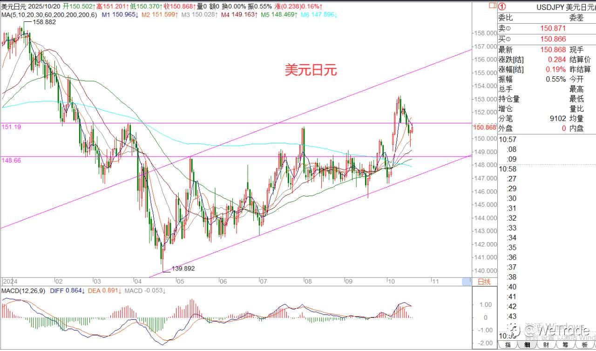Image resolution: width=596 pixels, height=351 pixels.
Task: Switch to the 板 tab
Action: [584, 345]
